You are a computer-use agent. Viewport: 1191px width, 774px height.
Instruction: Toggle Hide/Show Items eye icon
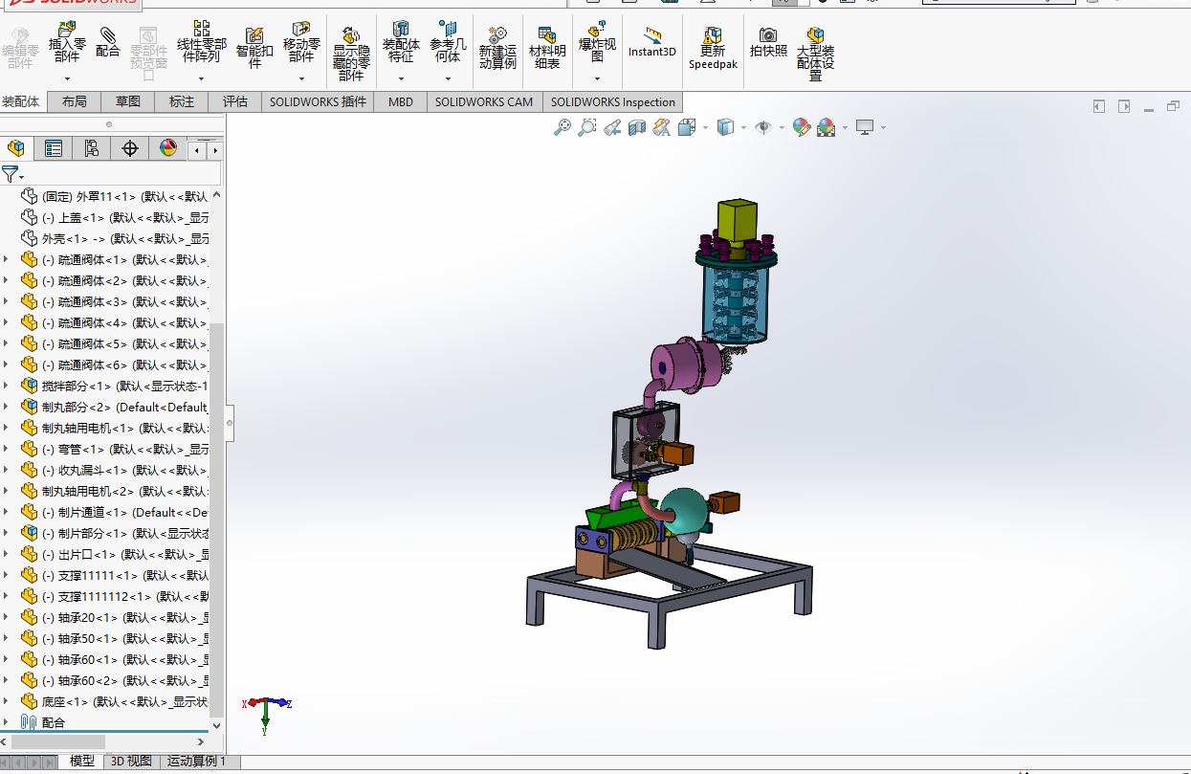[763, 126]
